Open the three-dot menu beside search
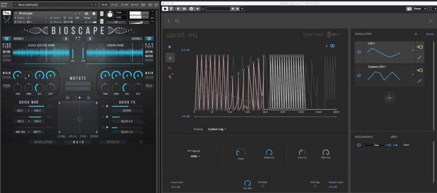This screenshot has width=437, height=193. tap(168, 21)
